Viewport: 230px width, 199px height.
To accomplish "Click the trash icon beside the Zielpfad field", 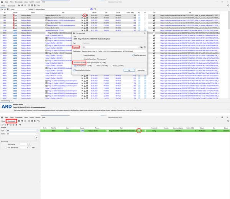I will [x=145, y=47].
